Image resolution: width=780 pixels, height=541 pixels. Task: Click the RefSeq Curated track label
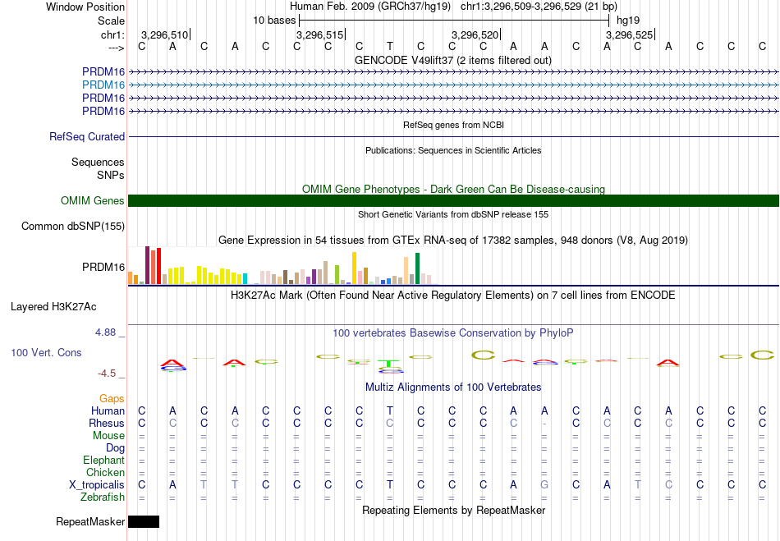87,137
